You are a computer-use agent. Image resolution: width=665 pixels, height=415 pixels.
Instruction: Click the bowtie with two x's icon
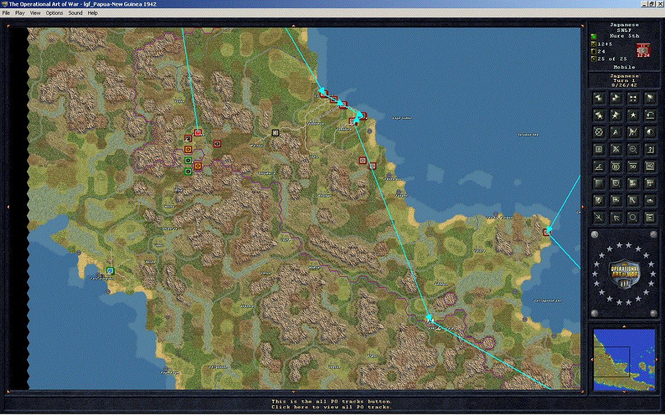click(633, 98)
